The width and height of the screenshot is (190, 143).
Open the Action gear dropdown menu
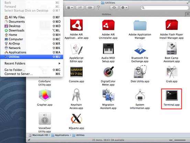[x=124, y=8]
